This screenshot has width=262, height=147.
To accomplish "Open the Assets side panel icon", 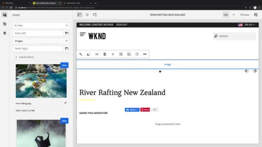I will [5, 15].
